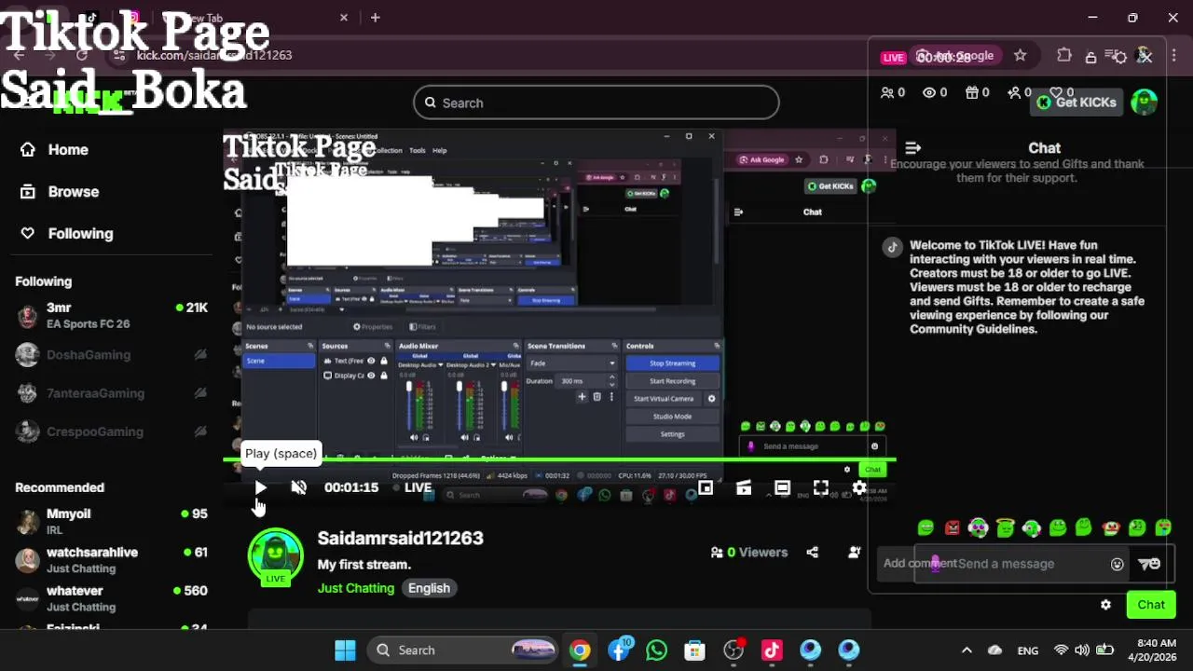Collapse the Chat panel with the arrow icon

912,147
